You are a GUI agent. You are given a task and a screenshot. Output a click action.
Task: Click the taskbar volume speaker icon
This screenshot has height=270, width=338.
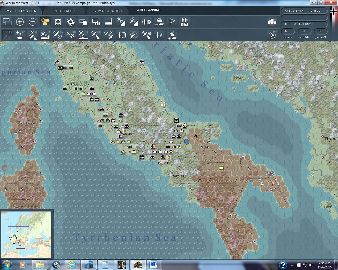click(x=311, y=265)
